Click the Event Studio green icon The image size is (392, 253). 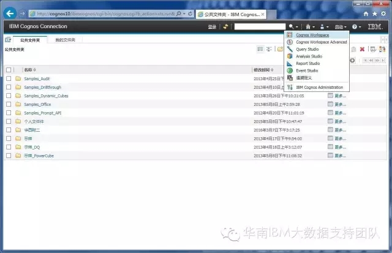(x=290, y=70)
